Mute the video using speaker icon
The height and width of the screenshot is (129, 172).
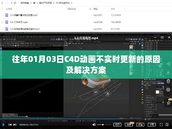[x=94, y=124]
